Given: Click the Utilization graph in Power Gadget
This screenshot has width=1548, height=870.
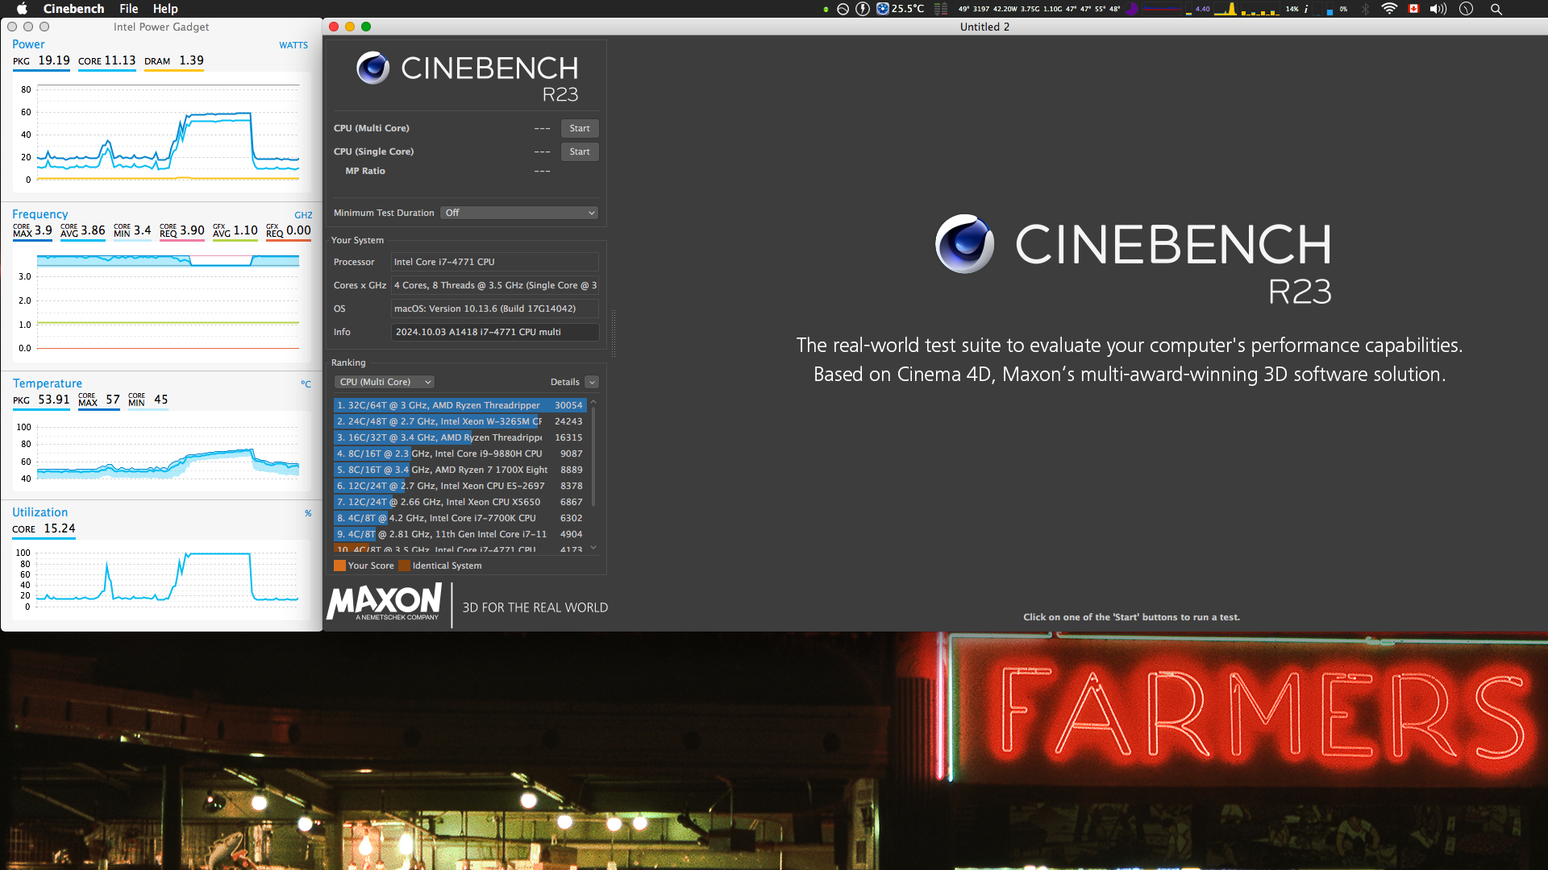Looking at the screenshot, I should pyautogui.click(x=161, y=580).
